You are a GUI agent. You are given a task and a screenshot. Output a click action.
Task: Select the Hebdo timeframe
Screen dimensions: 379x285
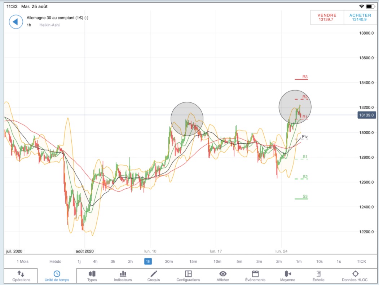pos(55,261)
